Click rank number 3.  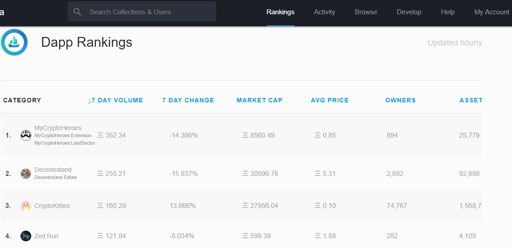[x=8, y=206]
